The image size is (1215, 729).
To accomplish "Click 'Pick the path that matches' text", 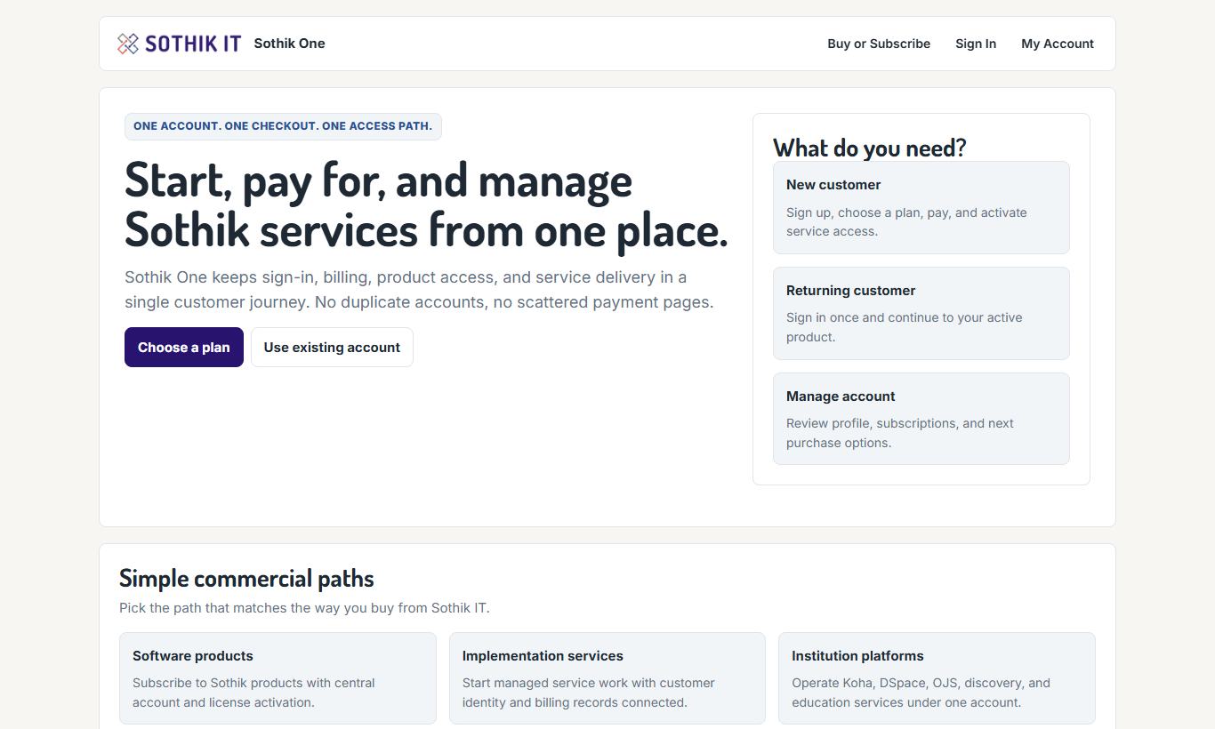I will (x=304, y=608).
